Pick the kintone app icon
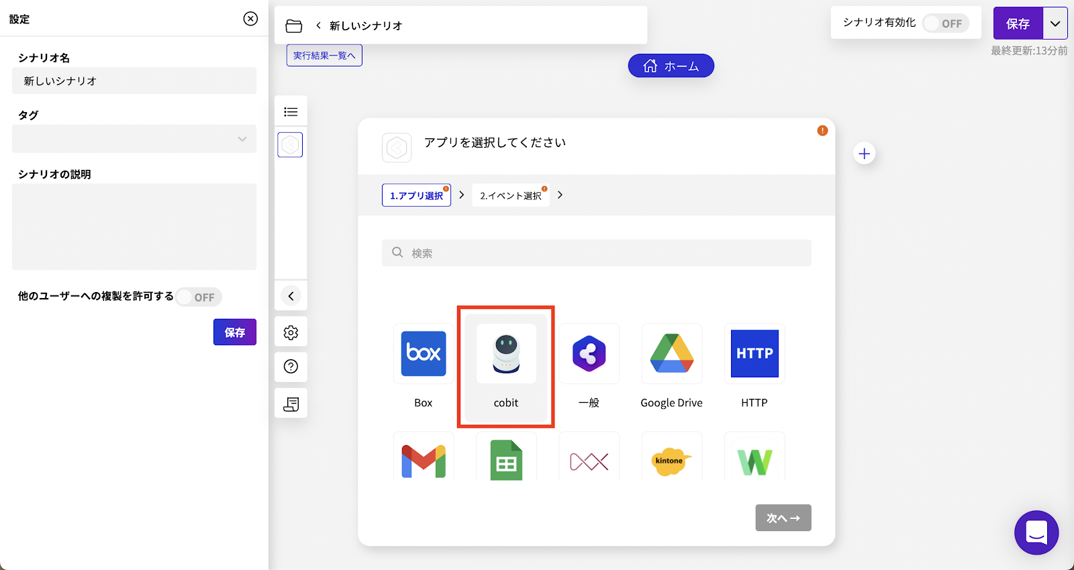This screenshot has width=1074, height=570. [671, 457]
